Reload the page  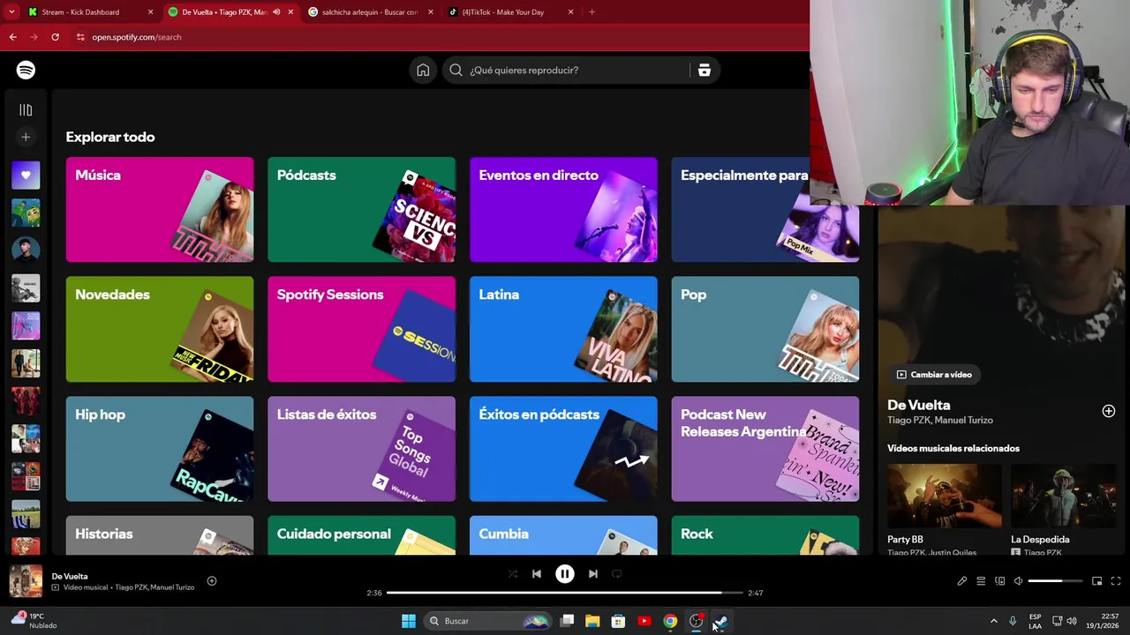55,37
